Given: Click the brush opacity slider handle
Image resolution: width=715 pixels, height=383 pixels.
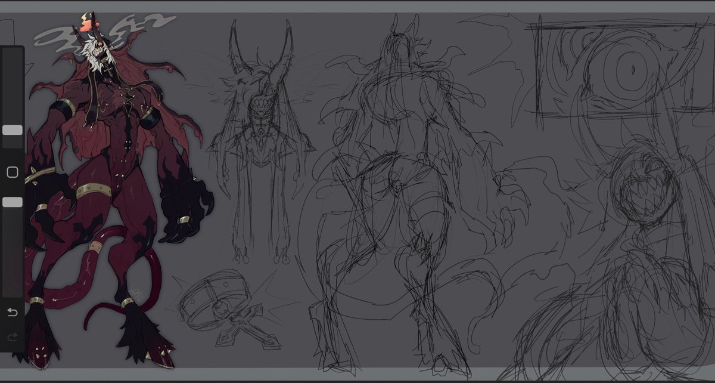Looking at the screenshot, I should (13, 202).
